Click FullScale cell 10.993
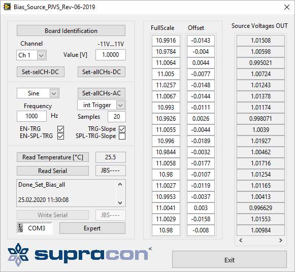This screenshot has height=272, width=295. tap(166, 108)
